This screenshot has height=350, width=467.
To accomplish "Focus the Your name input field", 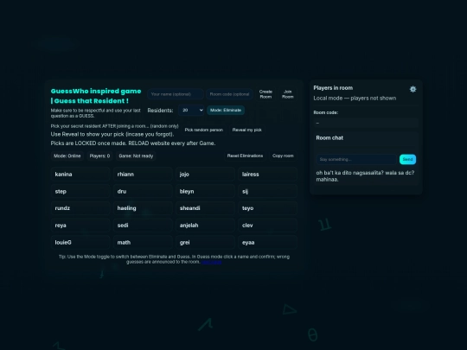I will (x=176, y=94).
